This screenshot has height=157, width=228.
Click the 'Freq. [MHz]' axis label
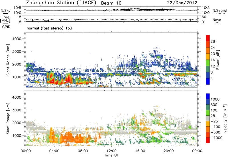coord(5,19)
